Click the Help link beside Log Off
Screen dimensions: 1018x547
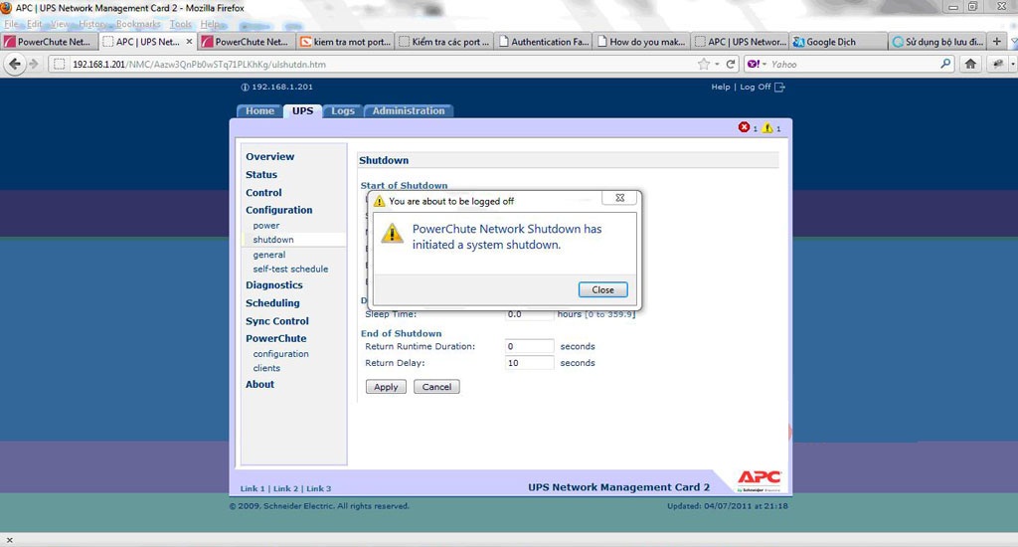(720, 88)
